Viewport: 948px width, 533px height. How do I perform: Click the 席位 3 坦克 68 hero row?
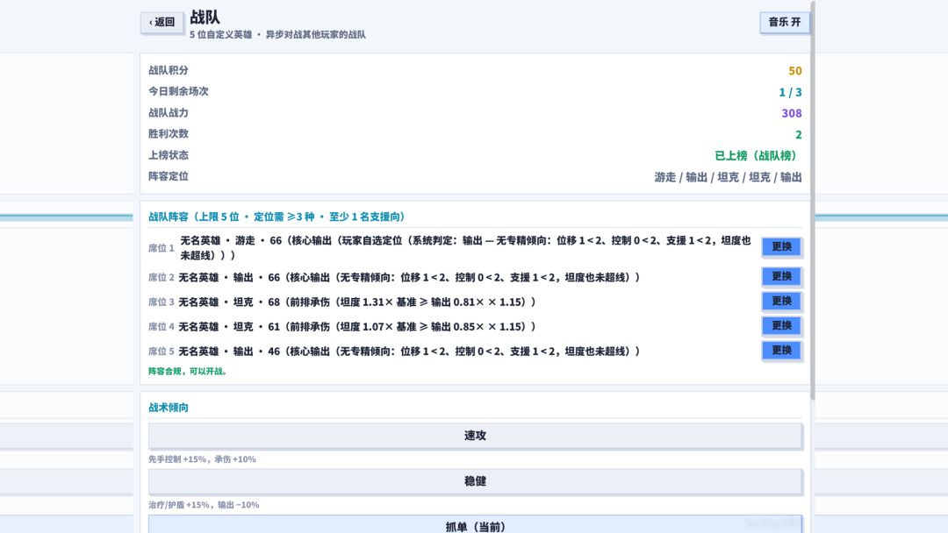[356, 302]
